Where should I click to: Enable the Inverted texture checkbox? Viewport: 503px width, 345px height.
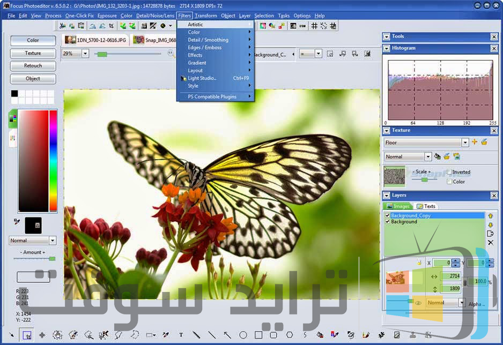(449, 172)
